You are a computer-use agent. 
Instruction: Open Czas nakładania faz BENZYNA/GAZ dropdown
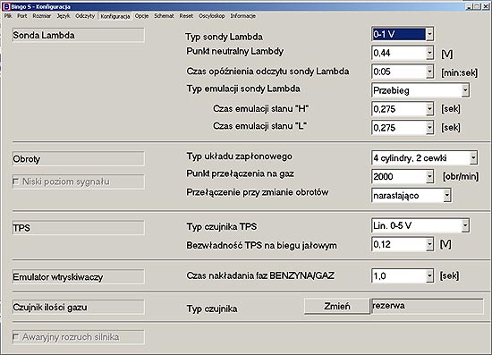pyautogui.click(x=429, y=276)
